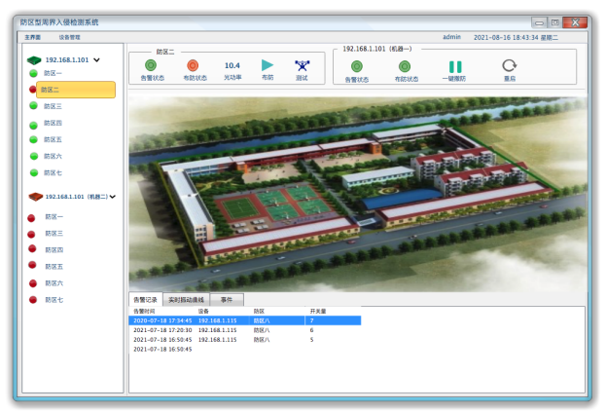Click the red 布防状态 indicator in 防区二 panel
The height and width of the screenshot is (411, 606).
click(x=193, y=65)
